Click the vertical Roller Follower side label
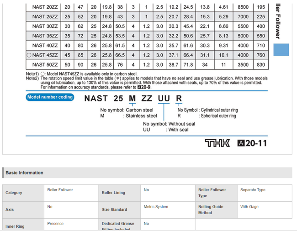This screenshot has width=297, height=231. 278,21
